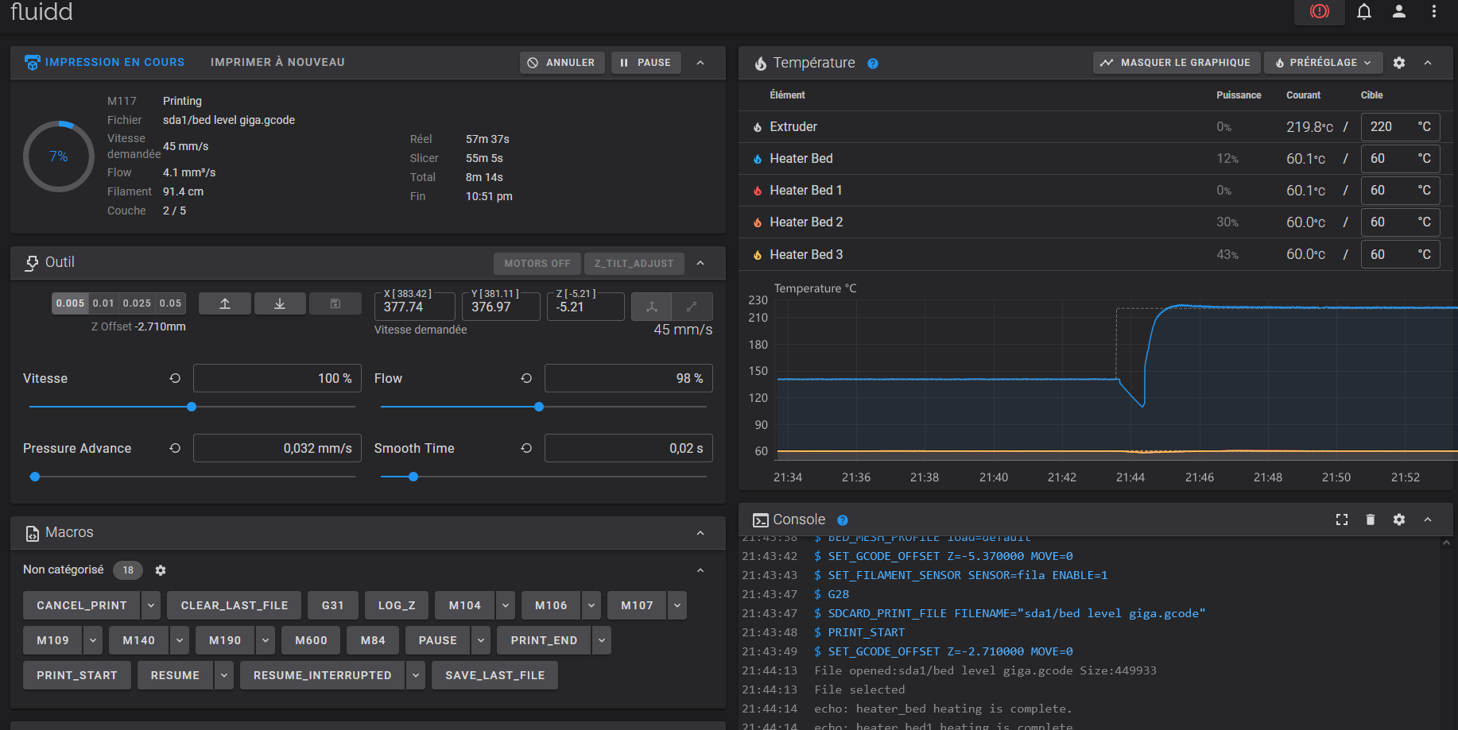
Task: Open the user account icon
Action: click(1399, 11)
